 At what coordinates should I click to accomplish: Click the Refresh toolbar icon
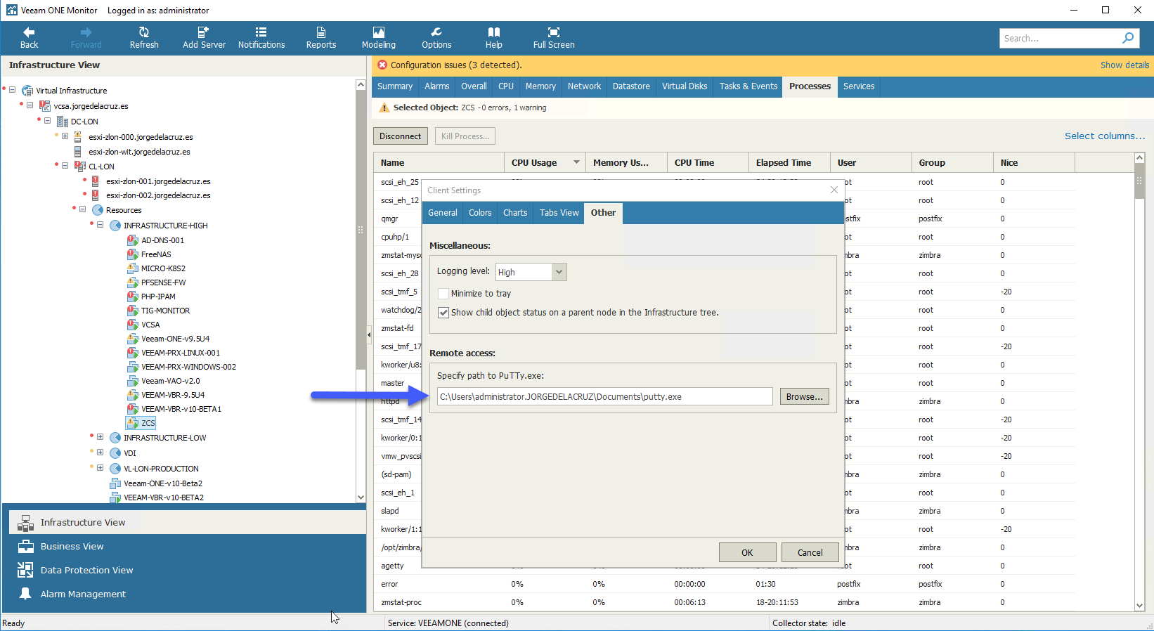[x=144, y=32]
